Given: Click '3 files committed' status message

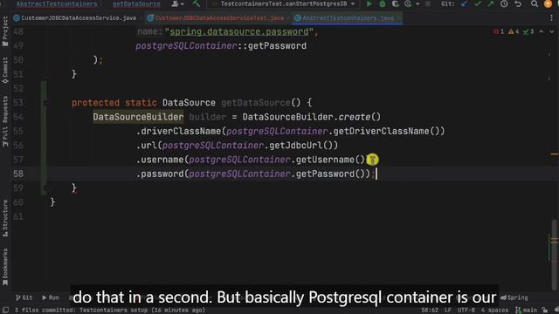Looking at the screenshot, I should 110,311.
